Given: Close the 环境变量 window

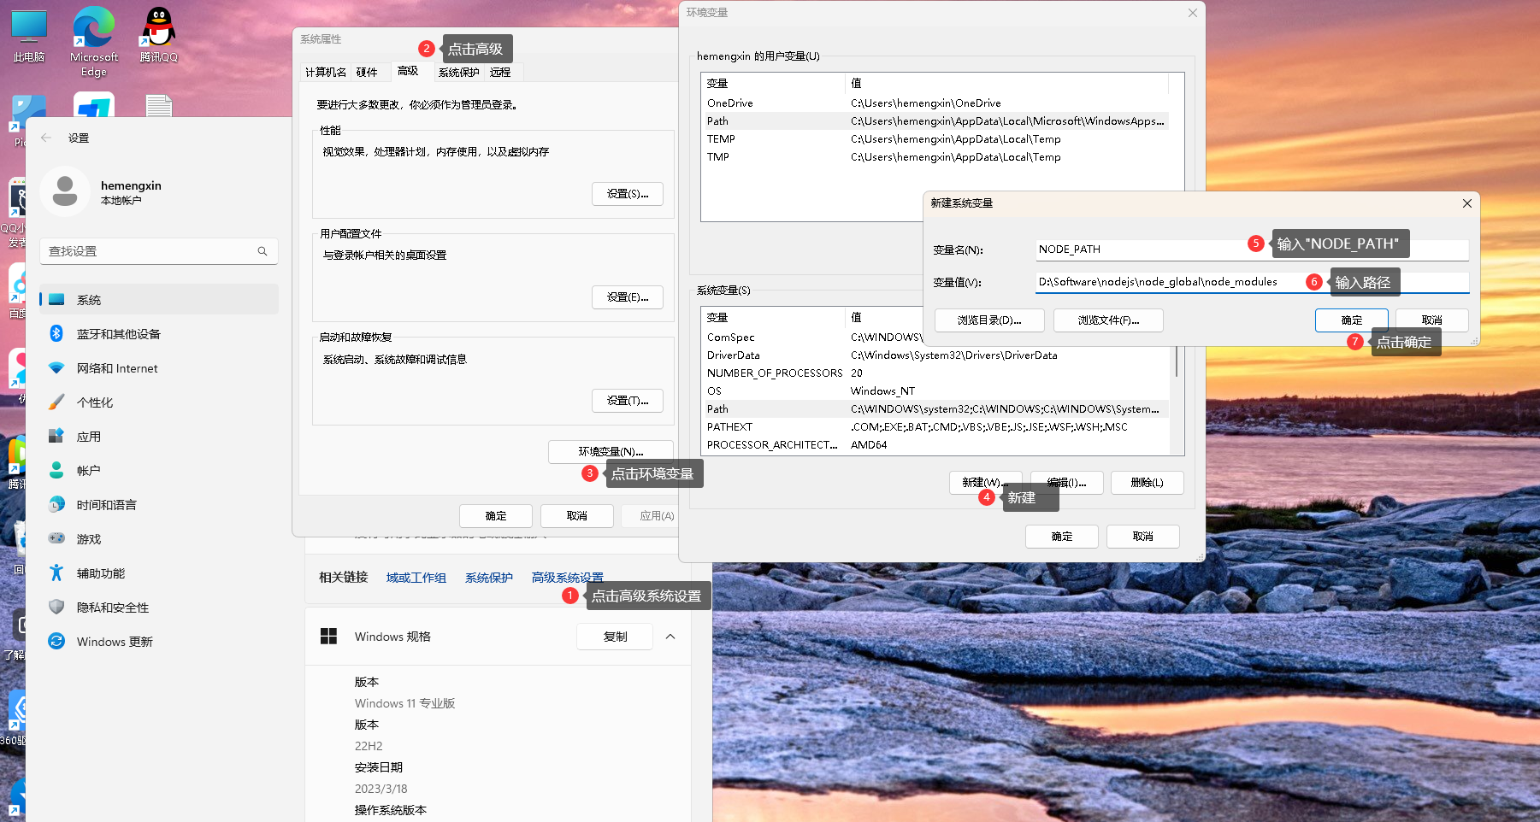Looking at the screenshot, I should click(x=1193, y=13).
